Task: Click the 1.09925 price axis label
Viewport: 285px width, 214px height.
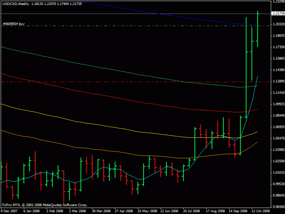Action: (x=279, y=104)
